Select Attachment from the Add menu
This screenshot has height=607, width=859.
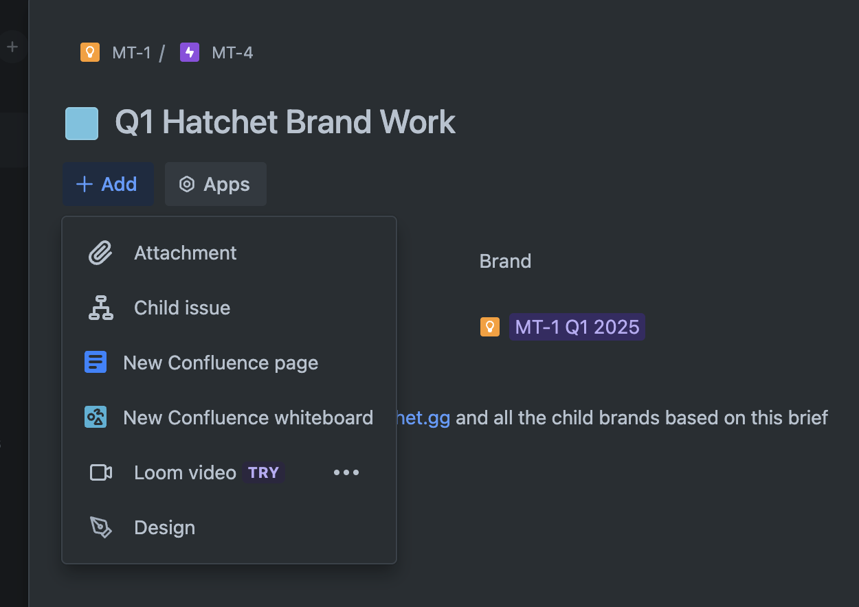[x=229, y=253]
